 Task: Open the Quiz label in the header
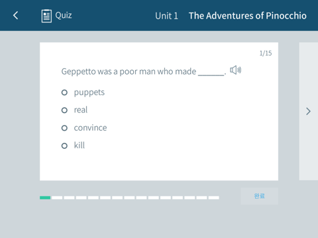click(64, 15)
